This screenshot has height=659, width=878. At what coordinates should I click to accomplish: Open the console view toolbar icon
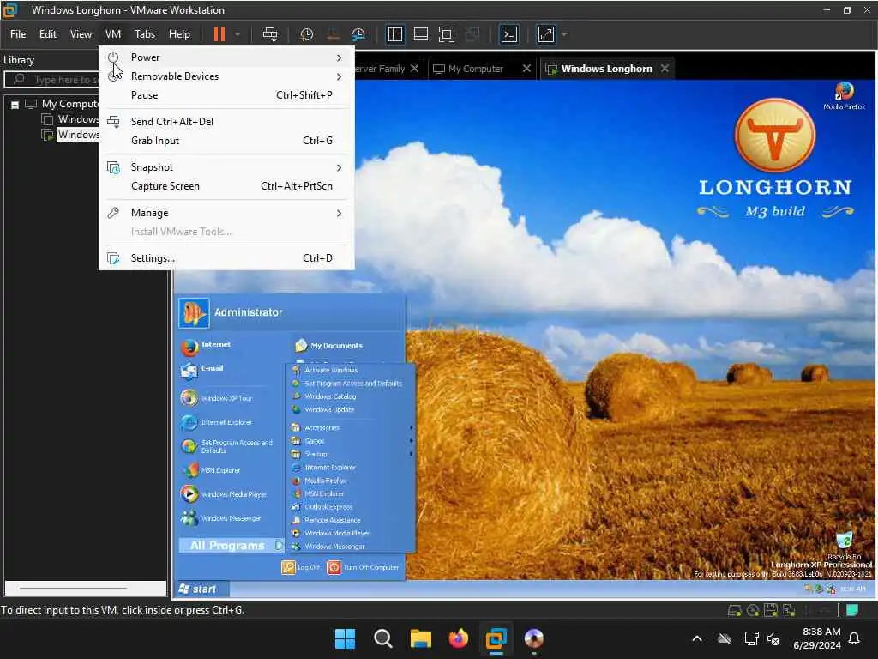[509, 34]
